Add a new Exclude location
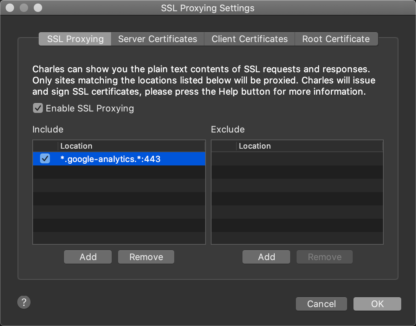 (x=266, y=257)
